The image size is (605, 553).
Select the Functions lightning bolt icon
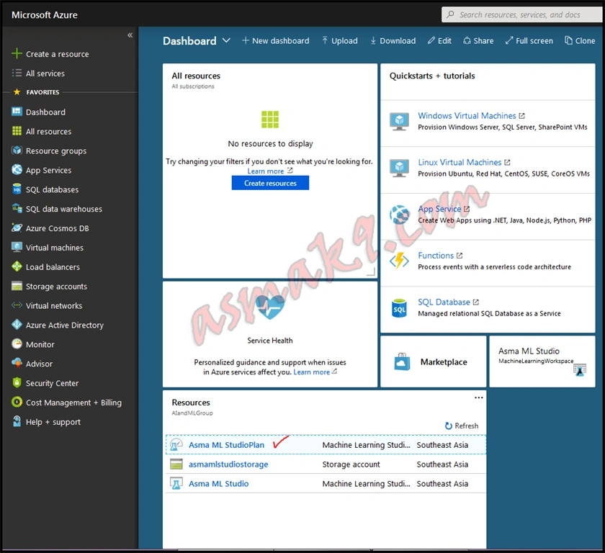(x=399, y=261)
